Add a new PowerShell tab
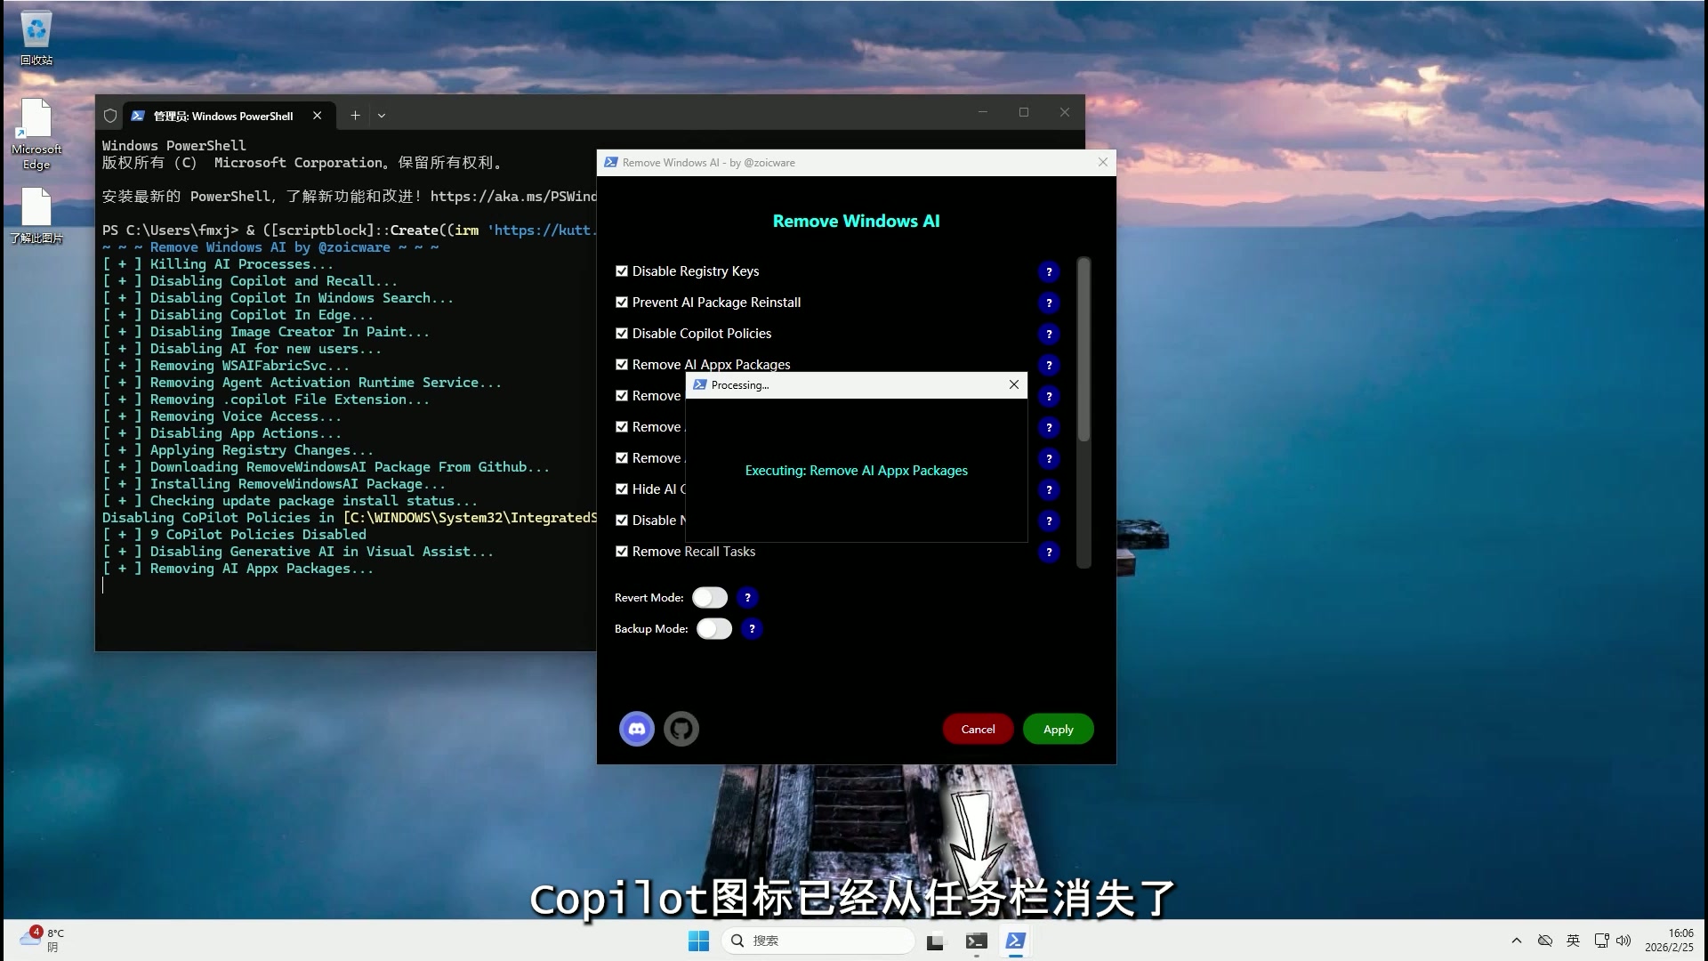Screen dimensions: 1708x961 [x=355, y=116]
